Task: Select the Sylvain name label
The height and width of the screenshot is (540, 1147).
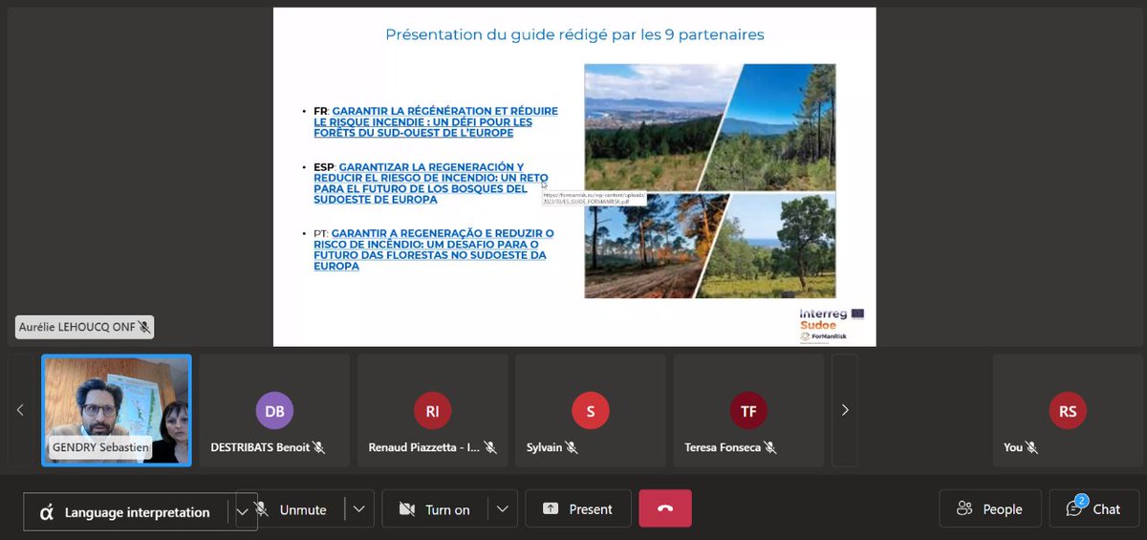Action: [544, 447]
